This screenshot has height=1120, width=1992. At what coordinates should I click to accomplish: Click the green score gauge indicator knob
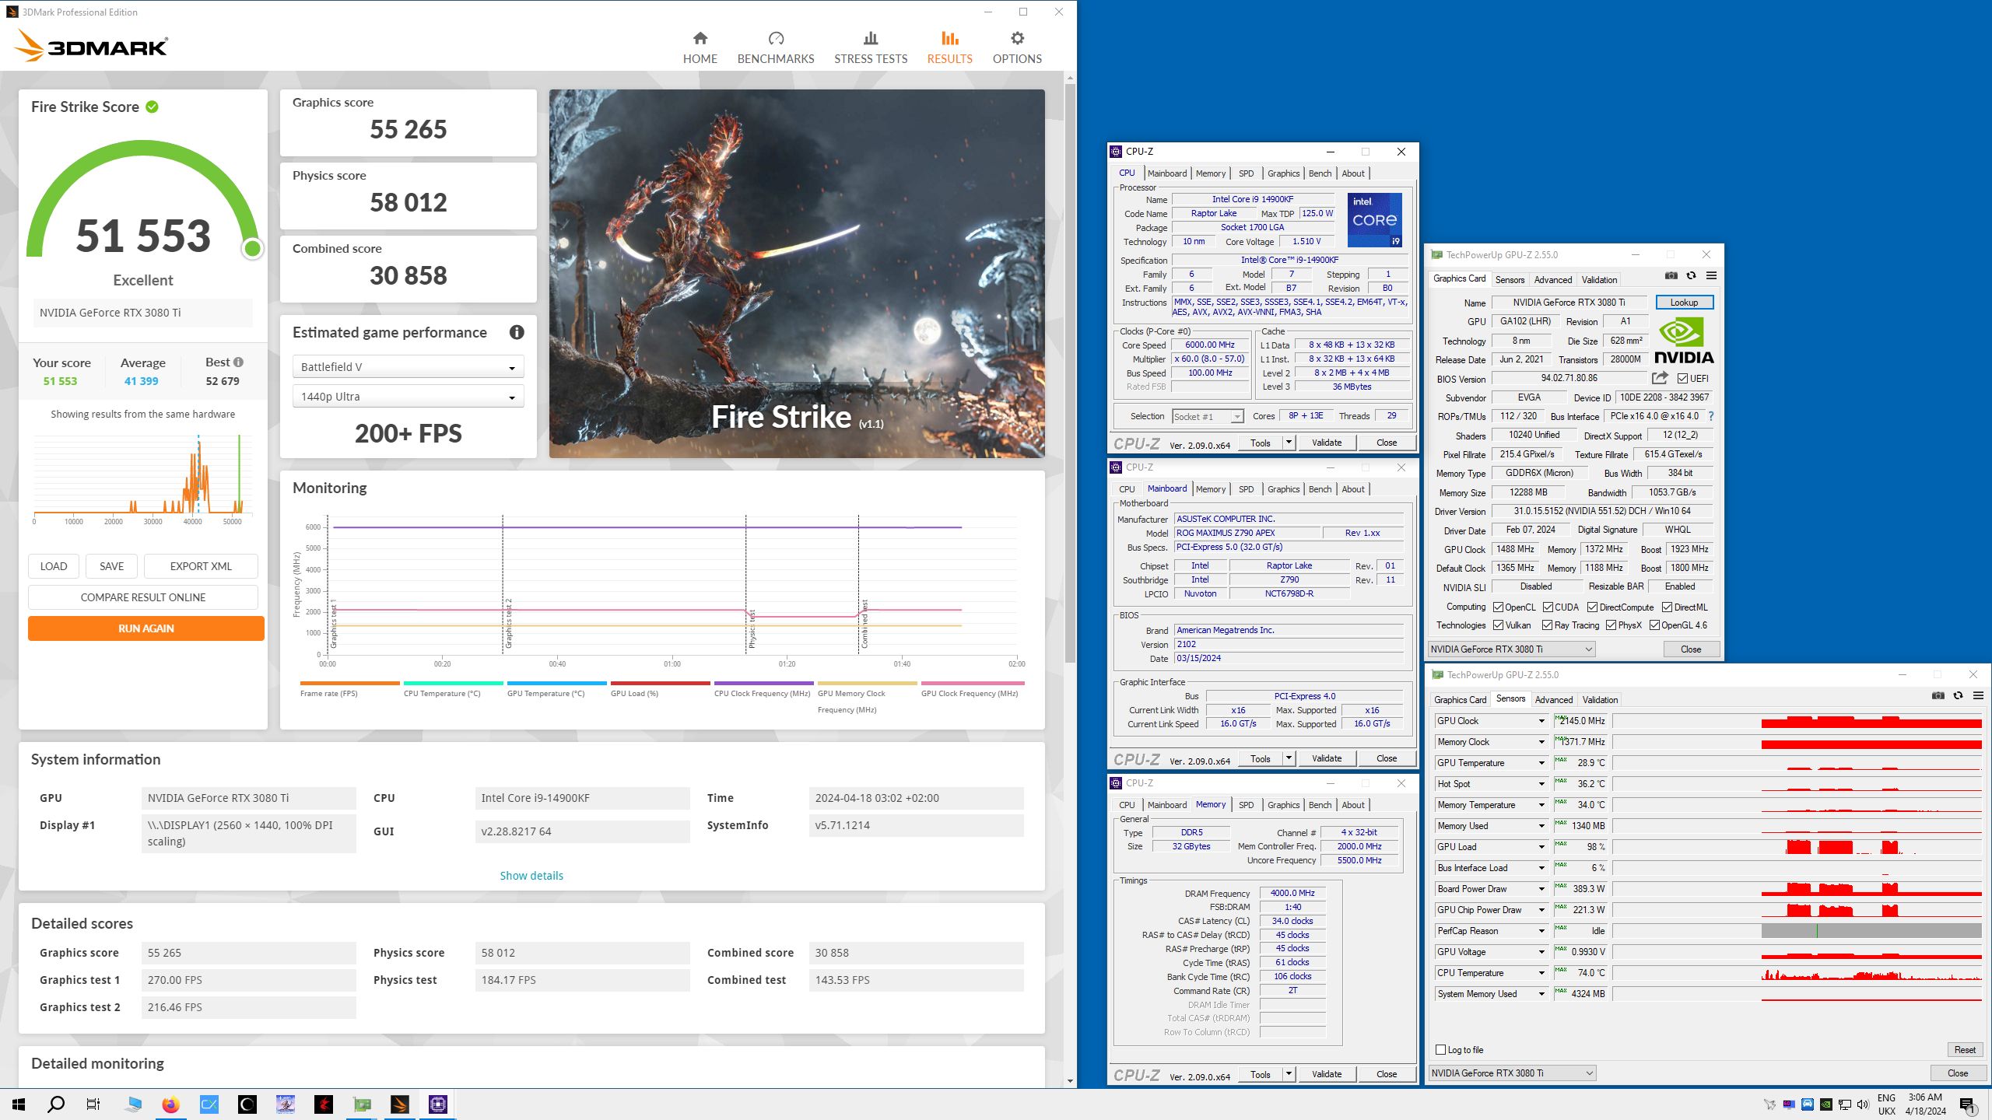pos(252,249)
